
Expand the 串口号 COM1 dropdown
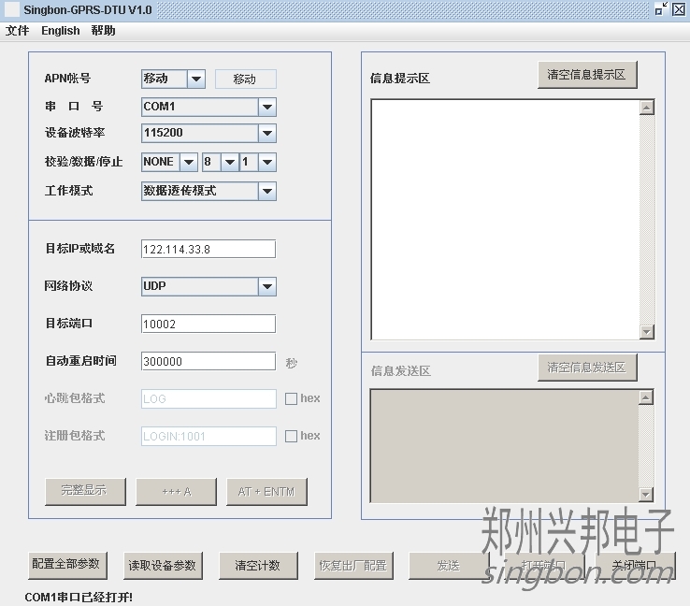point(266,107)
